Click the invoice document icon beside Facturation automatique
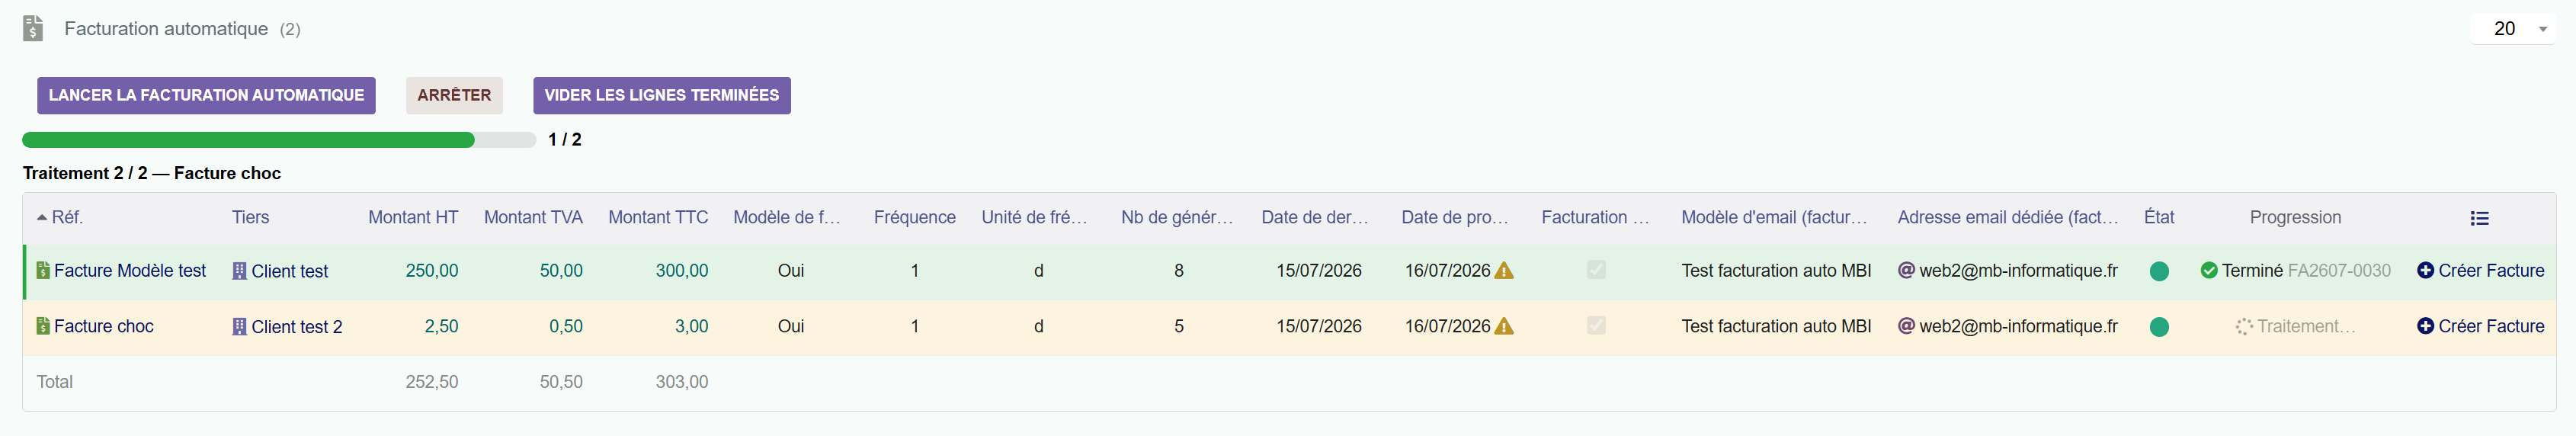Screen dimensions: 2576x436 [33, 28]
